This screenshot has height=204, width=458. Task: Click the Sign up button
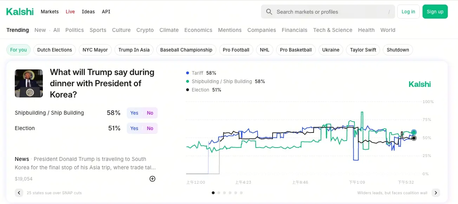coord(435,12)
